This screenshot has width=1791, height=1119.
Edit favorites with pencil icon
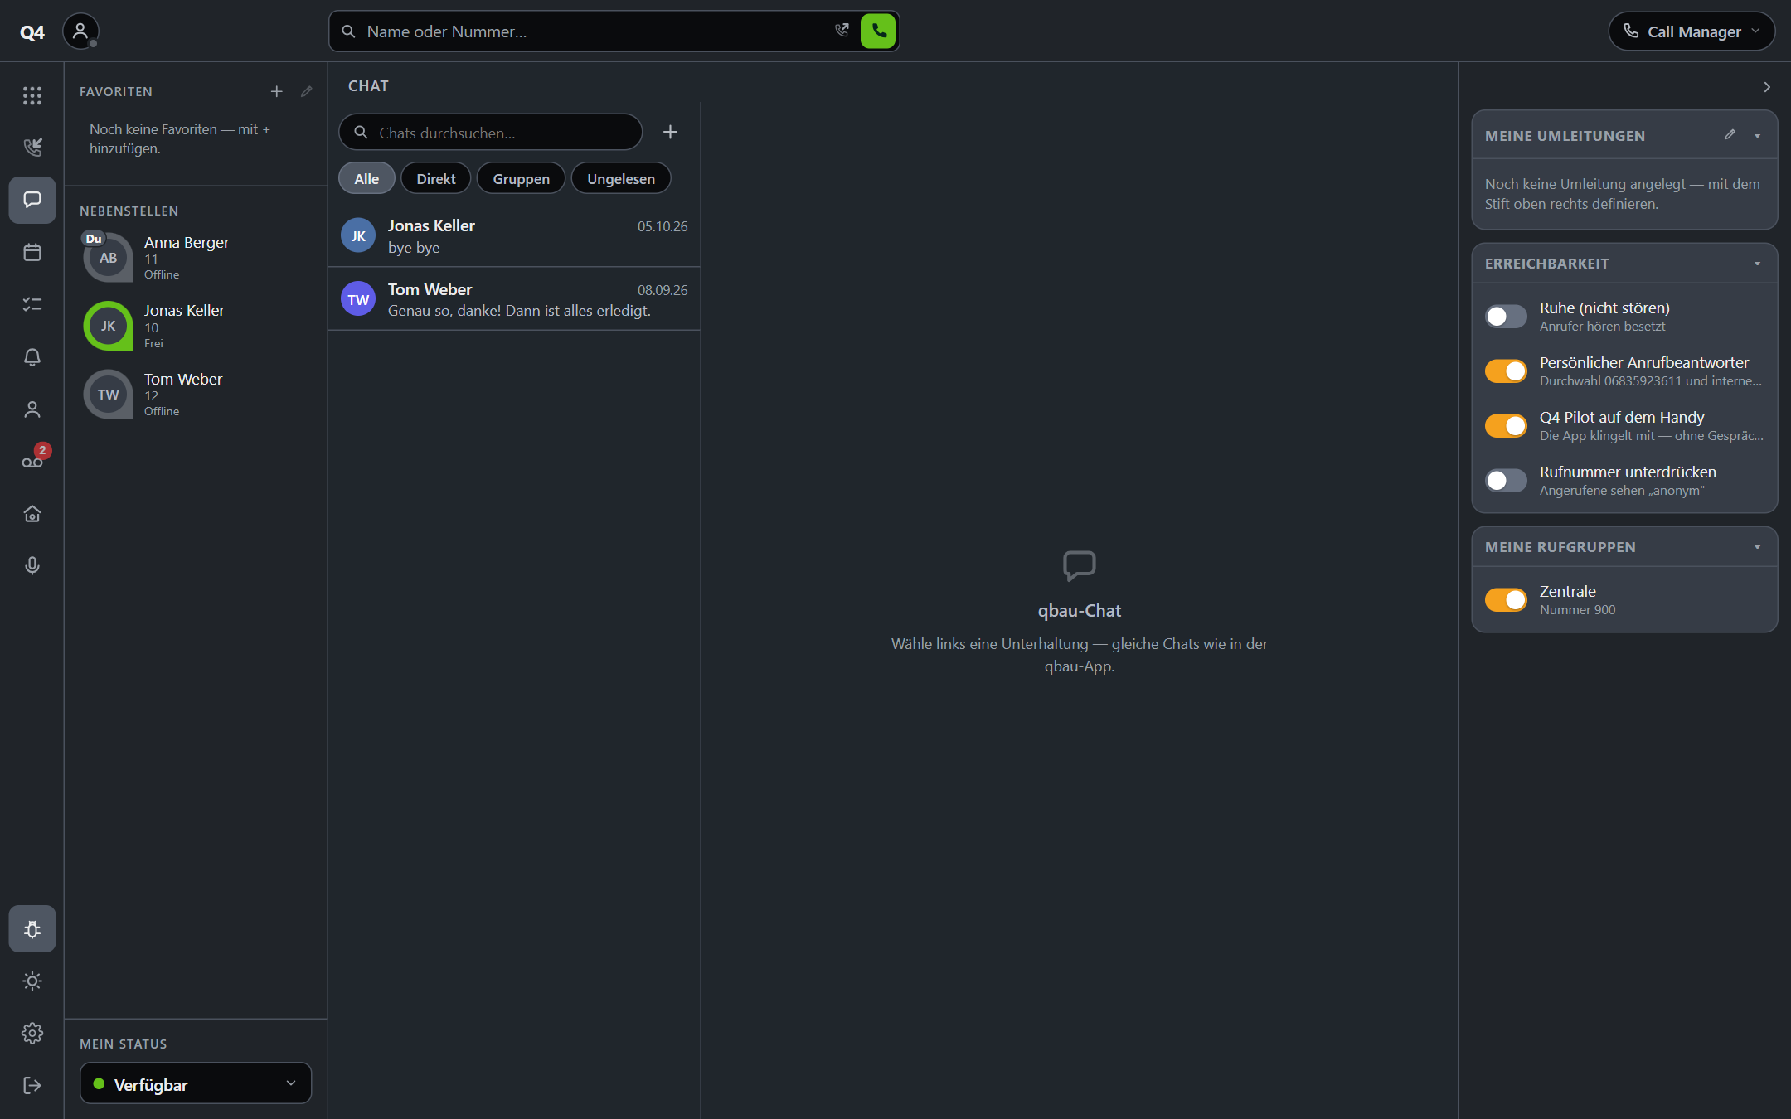point(307,91)
